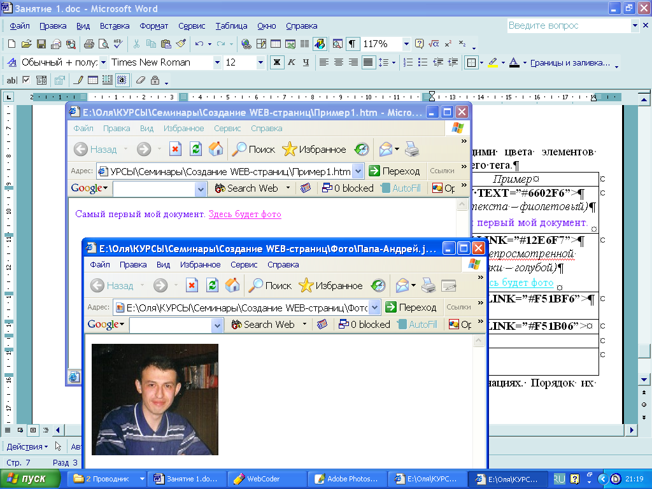This screenshot has height=489, width=652.
Task: Center the text in Word
Action: point(339,62)
